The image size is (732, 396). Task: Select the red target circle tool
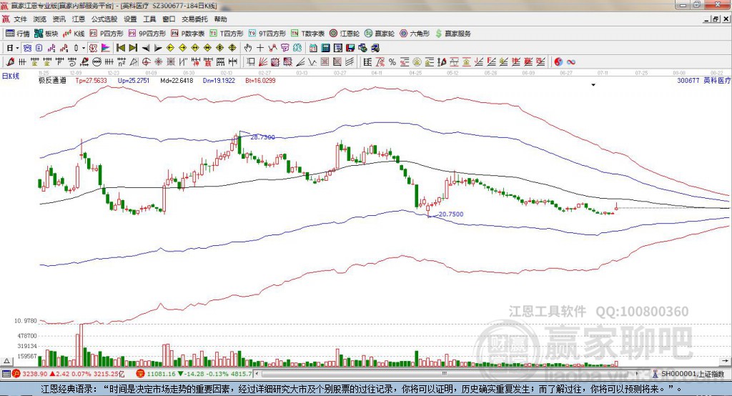[146, 61]
